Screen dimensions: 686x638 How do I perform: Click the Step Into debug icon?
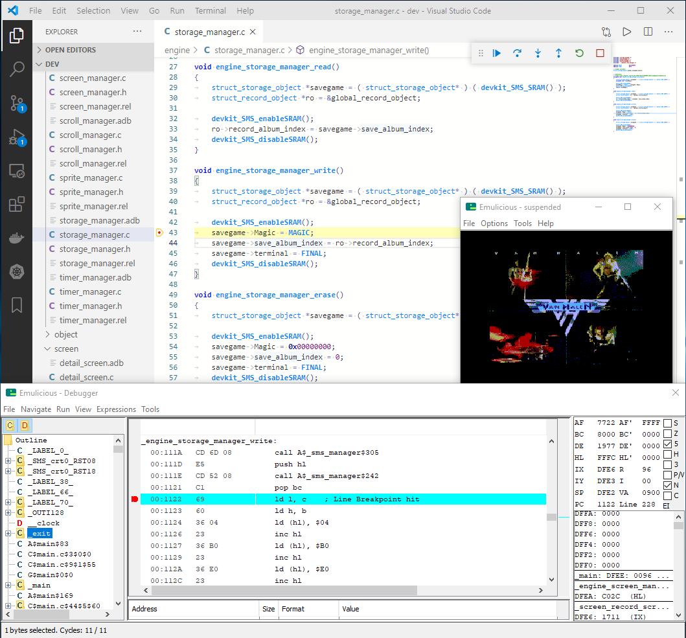click(x=538, y=53)
